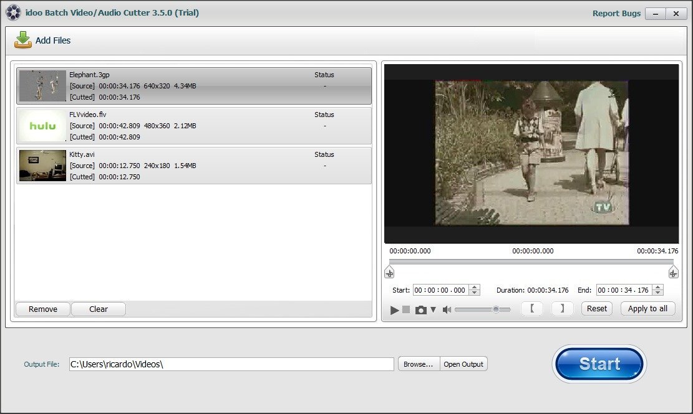Screen dimensions: 693x414
Task: Select the Play button in the preview panel
Action: pos(394,309)
